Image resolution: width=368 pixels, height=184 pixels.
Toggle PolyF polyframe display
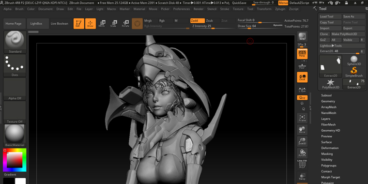(x=302, y=165)
